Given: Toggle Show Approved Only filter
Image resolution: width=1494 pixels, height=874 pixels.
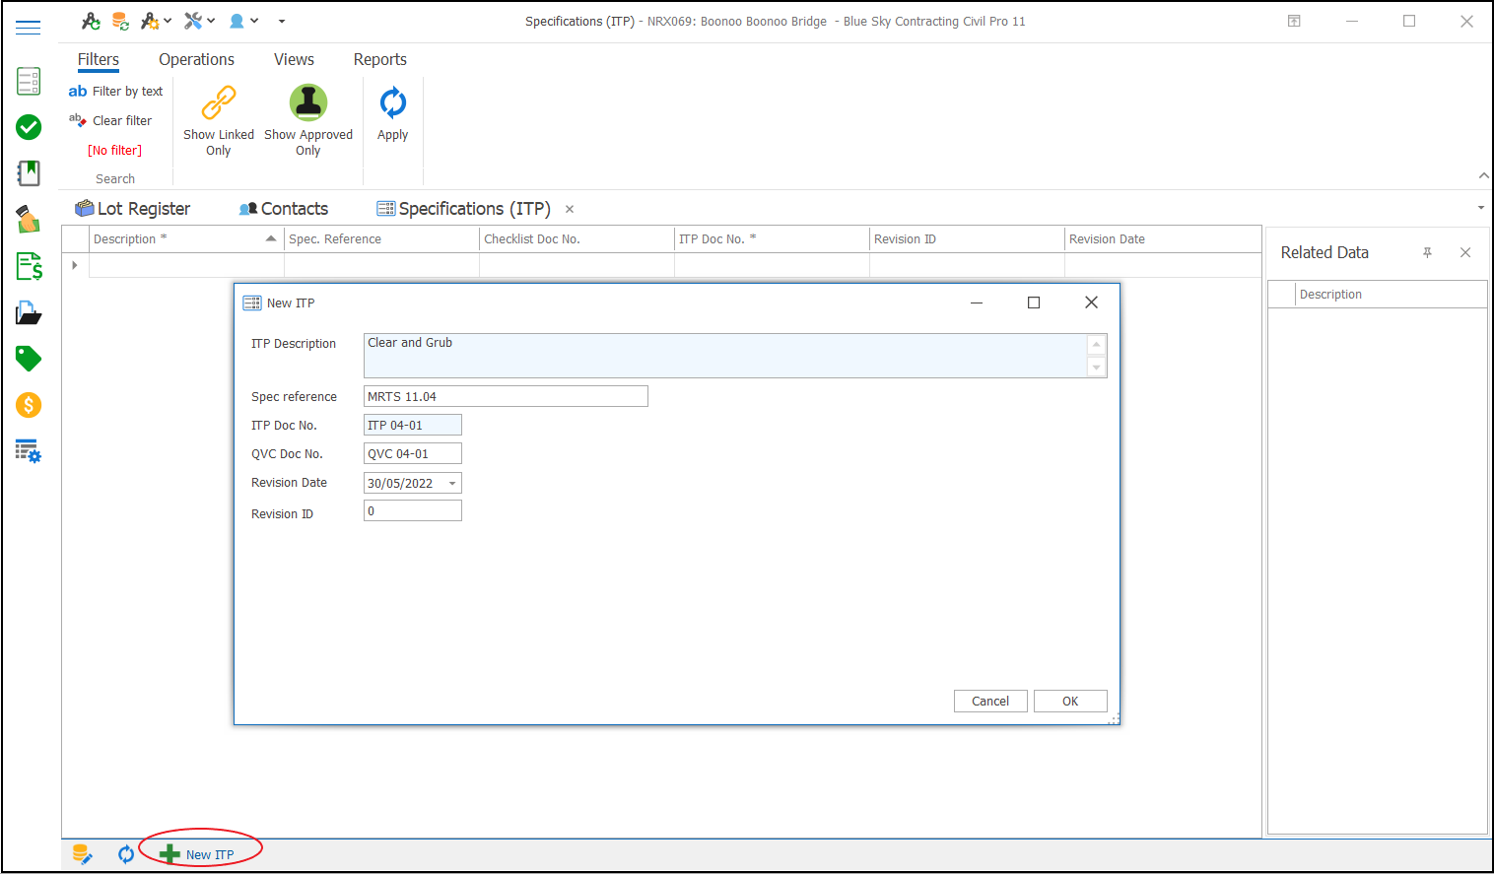Looking at the screenshot, I should pyautogui.click(x=307, y=120).
